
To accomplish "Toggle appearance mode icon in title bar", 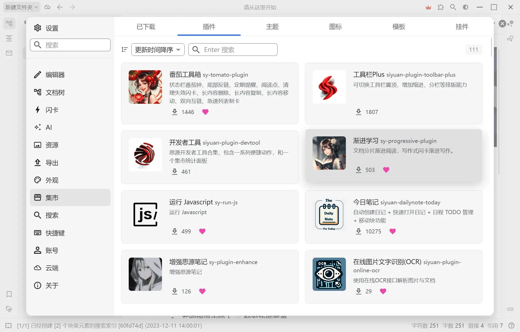I will (465, 7).
